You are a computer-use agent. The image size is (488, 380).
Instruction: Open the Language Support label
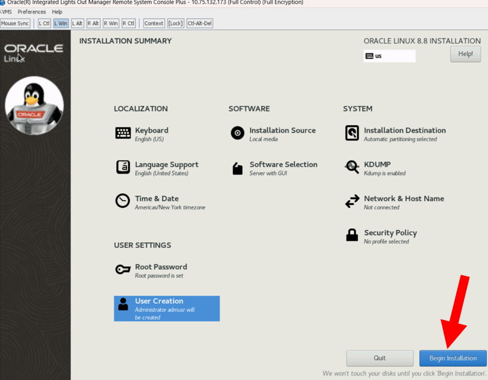pos(167,164)
